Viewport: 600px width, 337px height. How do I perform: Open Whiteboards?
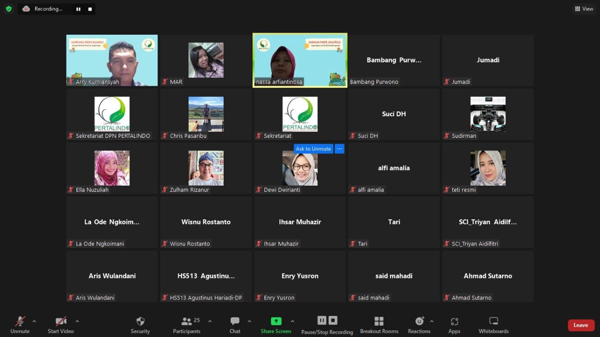tap(493, 325)
